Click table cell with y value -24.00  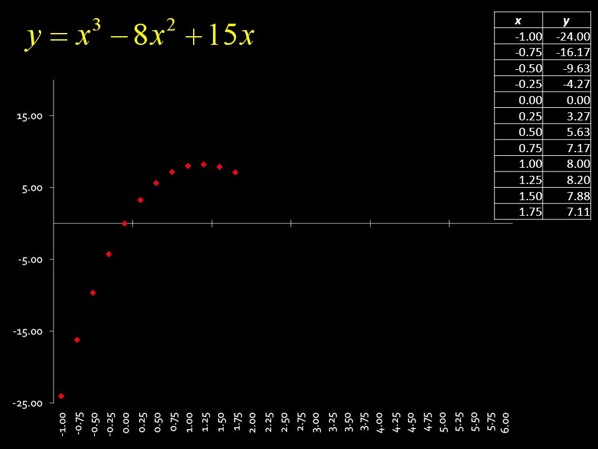567,36
